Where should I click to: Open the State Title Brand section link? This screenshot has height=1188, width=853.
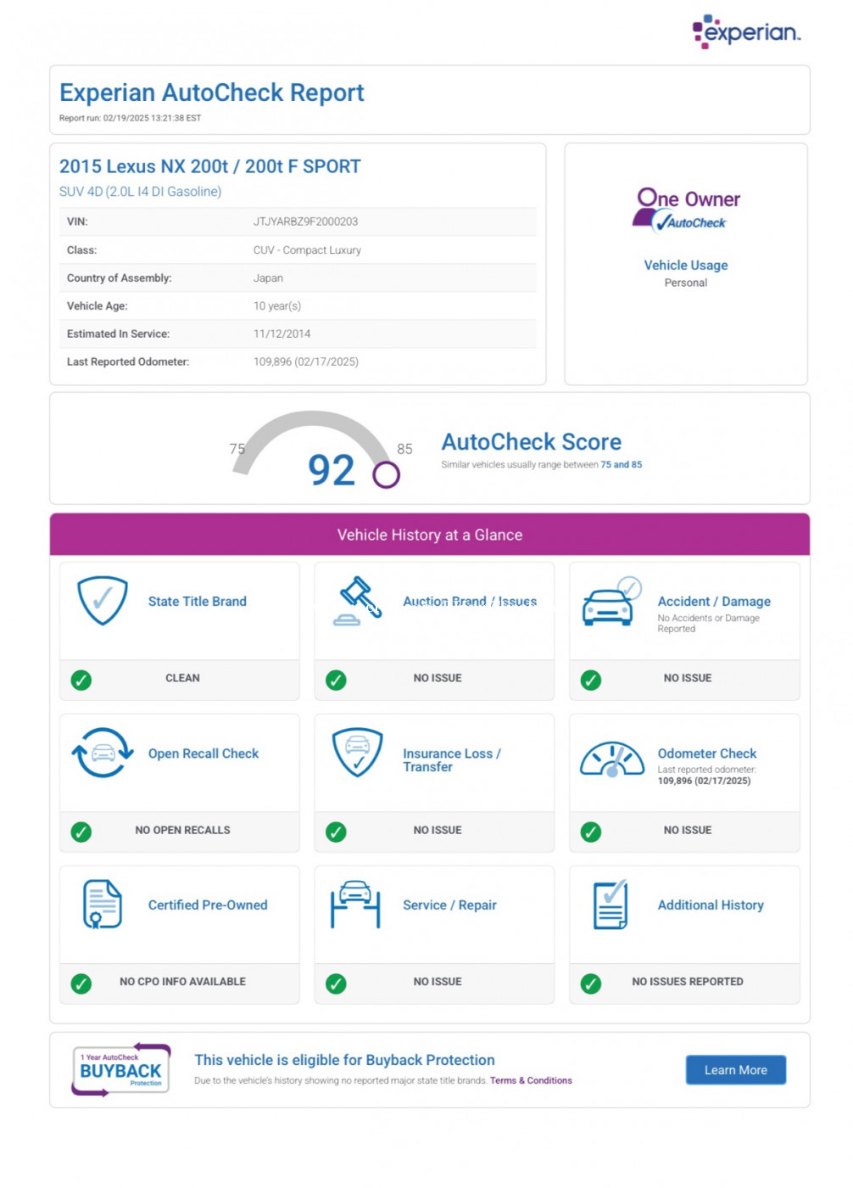pyautogui.click(x=198, y=601)
